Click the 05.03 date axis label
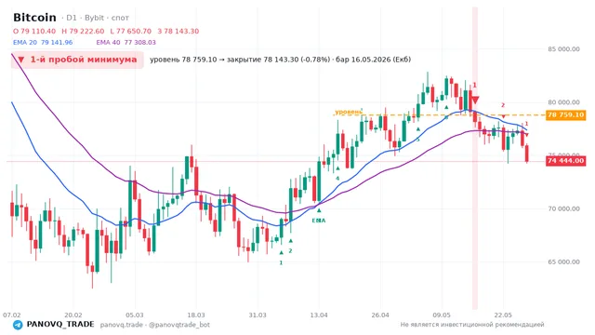Viewport: 595px width, 335px height. click(x=135, y=315)
